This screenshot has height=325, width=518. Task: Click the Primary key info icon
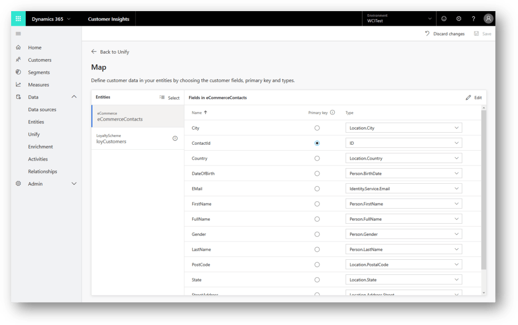coord(333,112)
